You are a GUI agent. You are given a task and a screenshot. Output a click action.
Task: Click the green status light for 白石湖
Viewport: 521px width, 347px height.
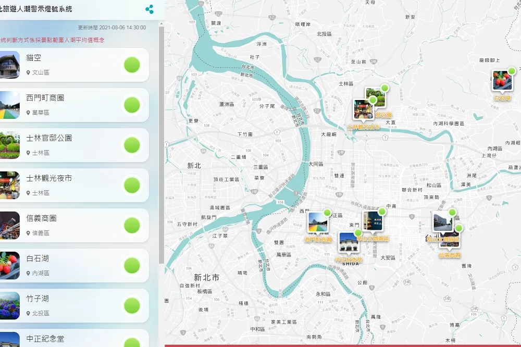pyautogui.click(x=132, y=266)
